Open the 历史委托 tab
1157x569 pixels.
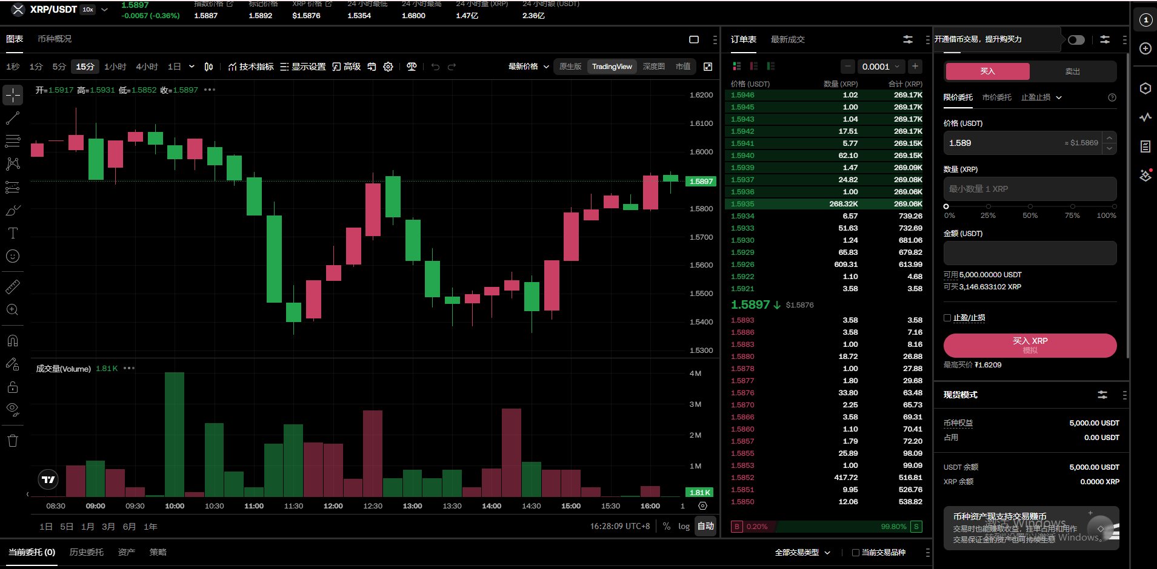(86, 552)
